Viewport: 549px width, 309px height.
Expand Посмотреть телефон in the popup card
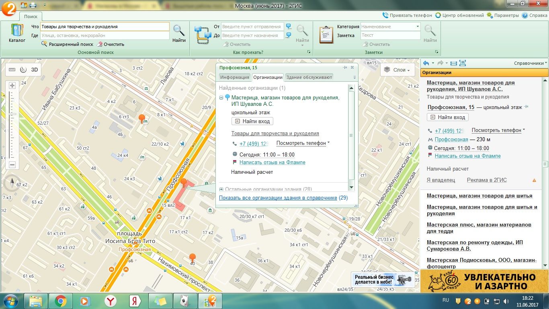(x=303, y=143)
